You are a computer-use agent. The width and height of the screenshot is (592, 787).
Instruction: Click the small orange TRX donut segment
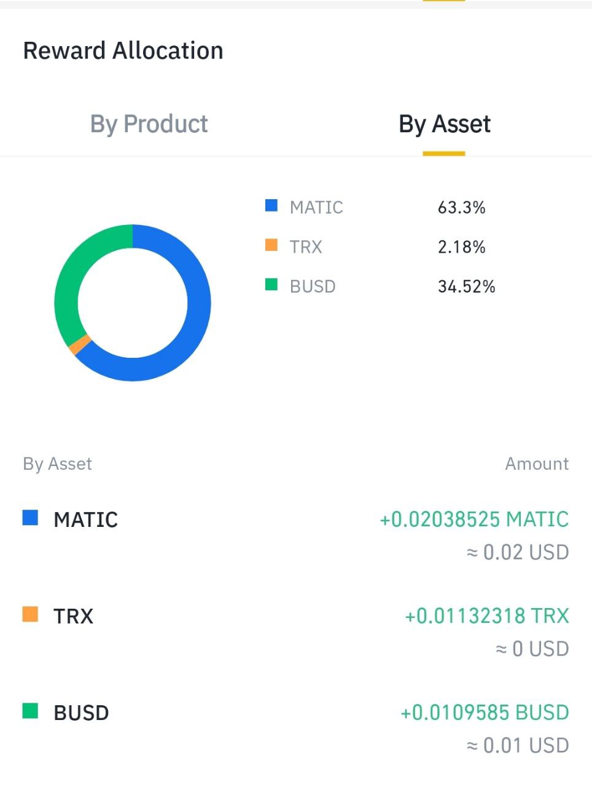[80, 346]
